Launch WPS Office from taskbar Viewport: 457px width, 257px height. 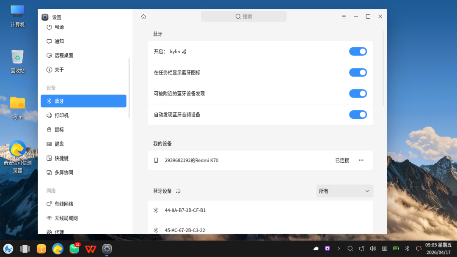click(x=91, y=249)
